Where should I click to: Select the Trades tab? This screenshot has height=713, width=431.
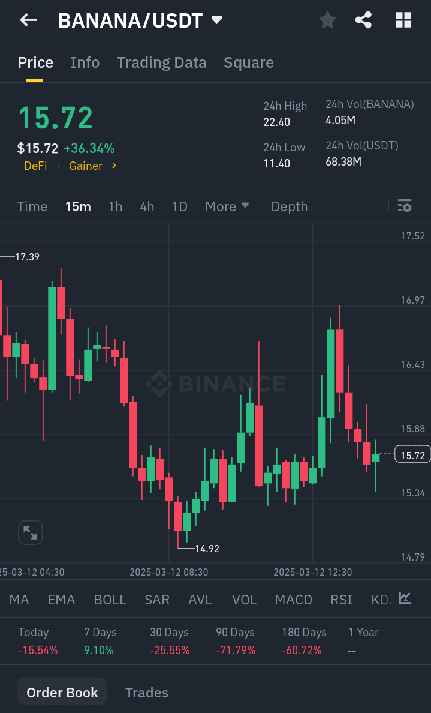coord(147,693)
